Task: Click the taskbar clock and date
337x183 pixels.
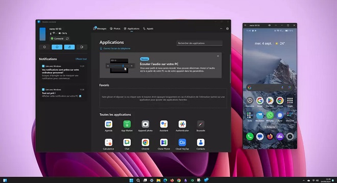Action: click(x=326, y=180)
